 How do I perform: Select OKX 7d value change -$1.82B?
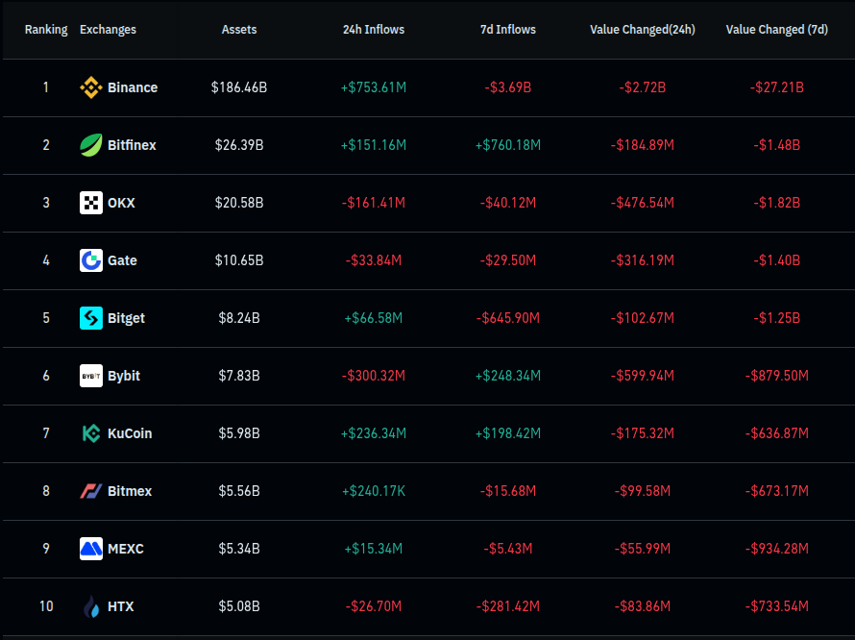point(776,203)
